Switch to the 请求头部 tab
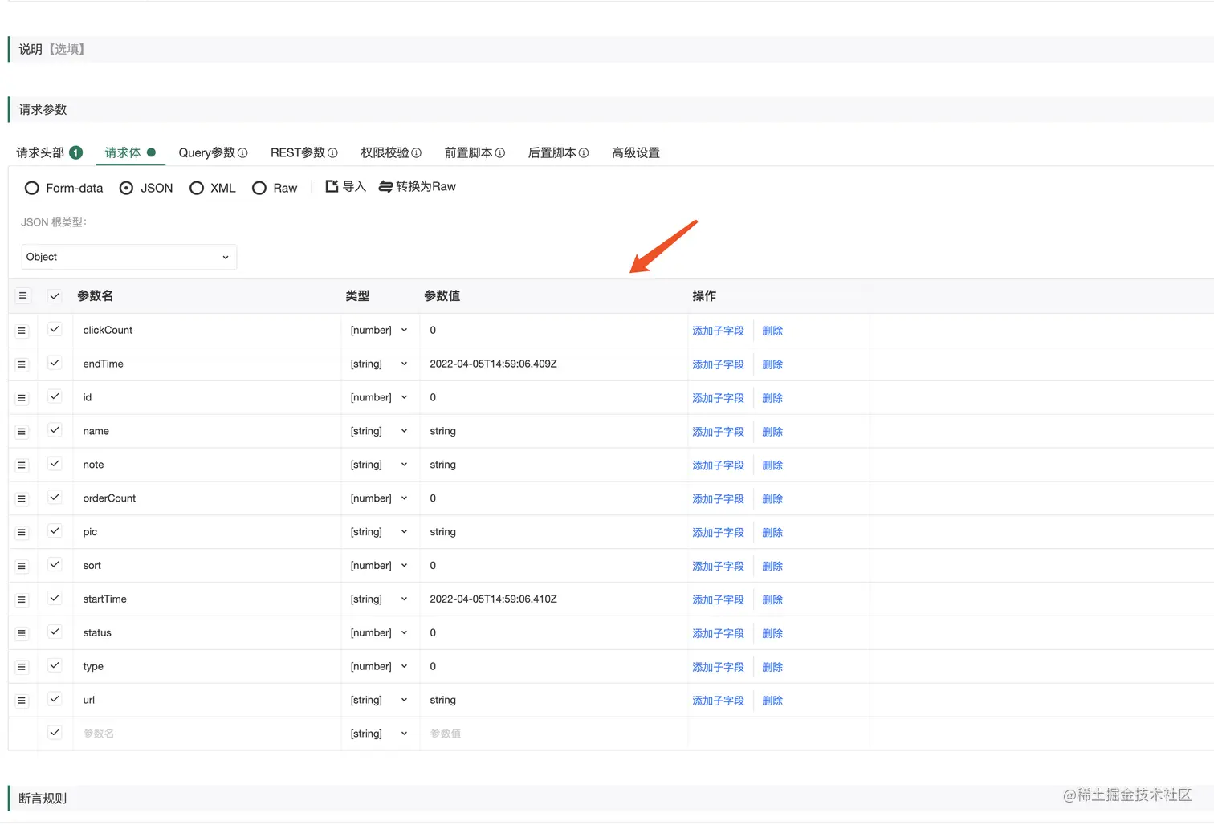Image resolution: width=1214 pixels, height=825 pixels. point(49,152)
